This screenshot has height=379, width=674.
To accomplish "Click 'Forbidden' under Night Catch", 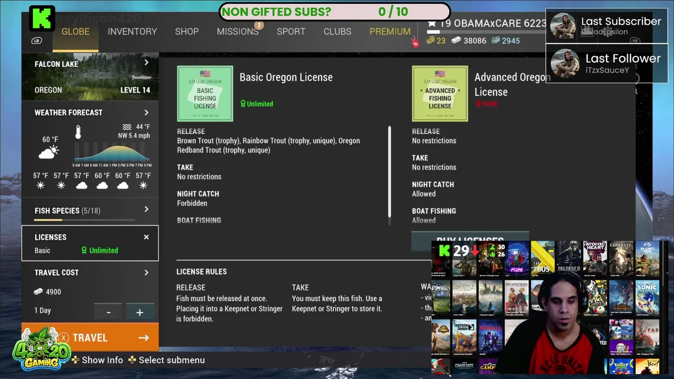I will tap(192, 203).
